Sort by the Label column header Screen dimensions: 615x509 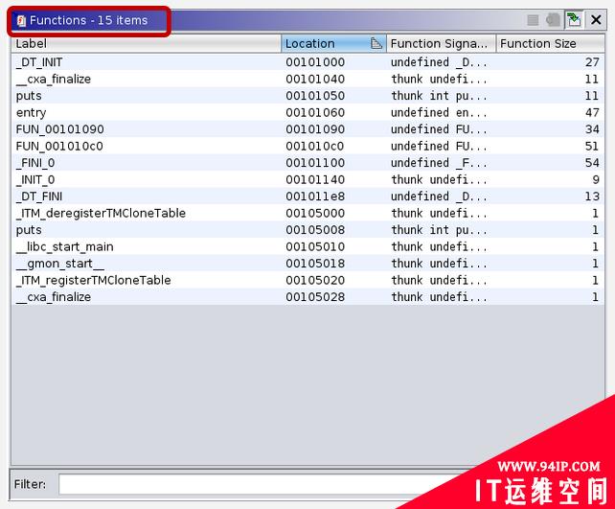[146, 43]
